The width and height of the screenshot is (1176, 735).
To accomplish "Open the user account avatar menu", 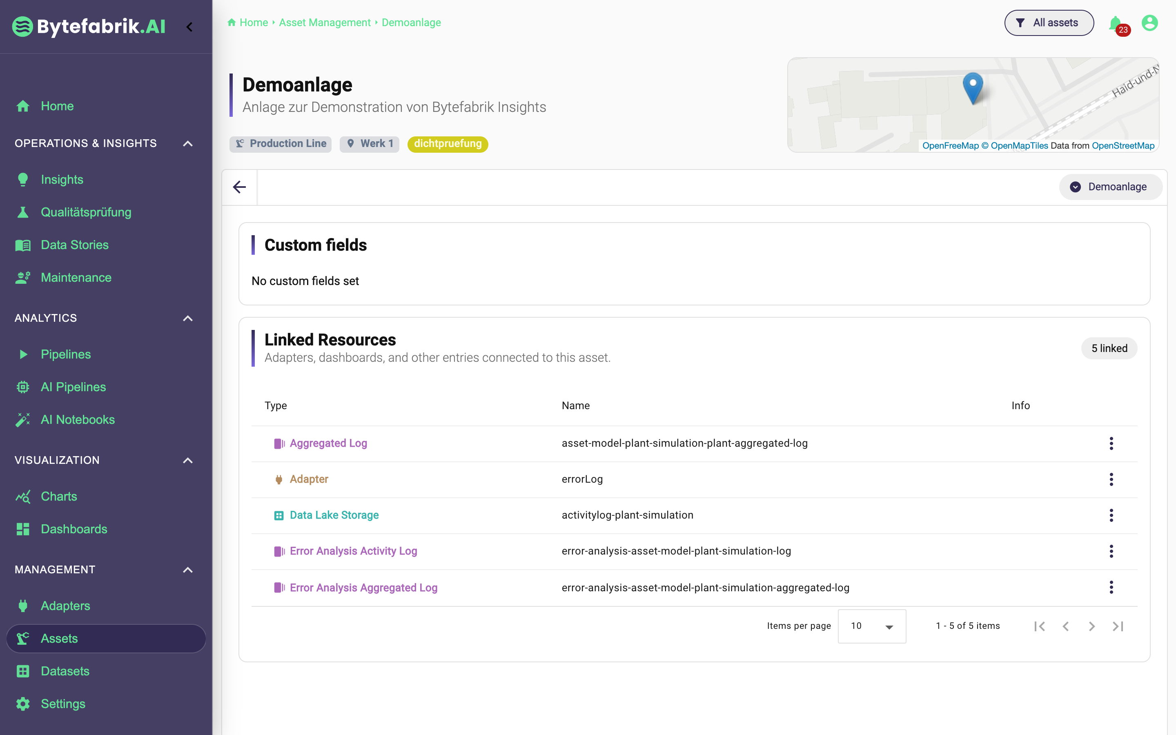I will click(1149, 23).
